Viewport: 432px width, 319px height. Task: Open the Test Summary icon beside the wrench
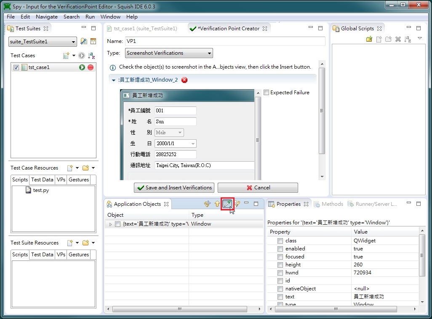tap(93, 41)
